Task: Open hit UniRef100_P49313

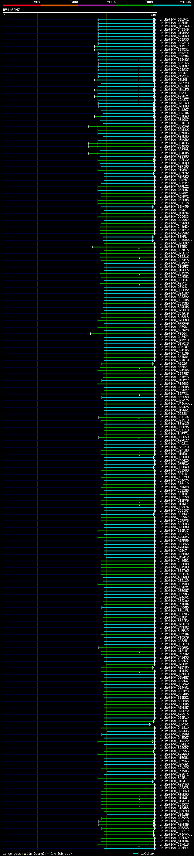Action: click(174, 43)
